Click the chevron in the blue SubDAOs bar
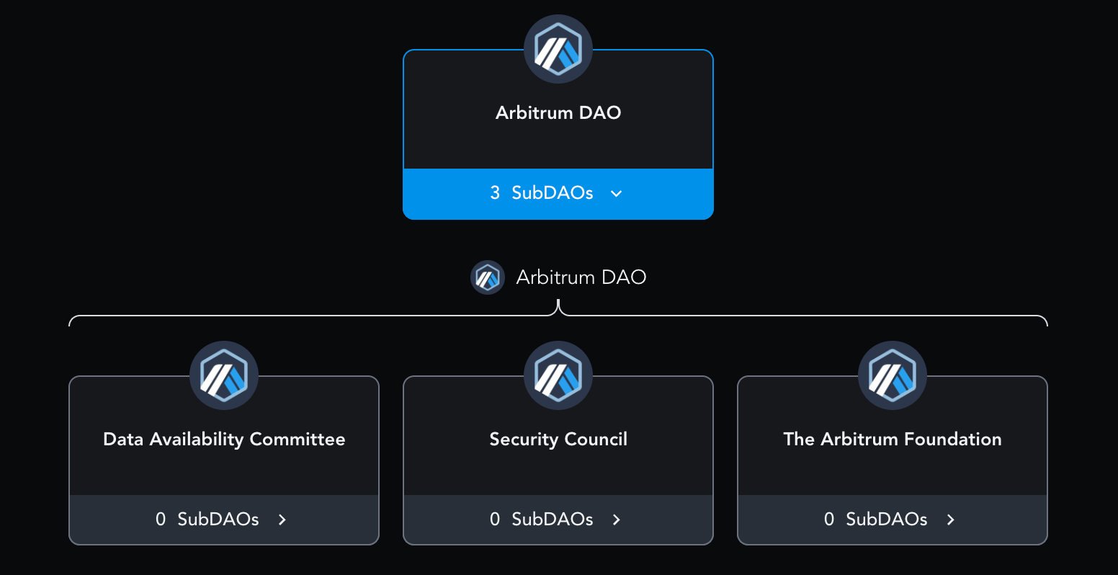Image resolution: width=1118 pixels, height=575 pixels. 615,194
